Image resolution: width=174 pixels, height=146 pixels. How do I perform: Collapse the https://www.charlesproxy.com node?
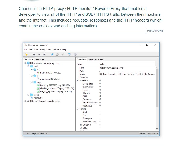point(25,63)
